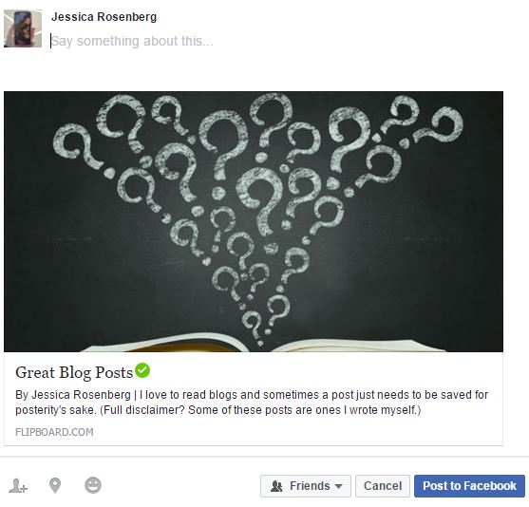Expand the arrow next to Friends
Image resolution: width=529 pixels, height=507 pixels.
click(338, 486)
